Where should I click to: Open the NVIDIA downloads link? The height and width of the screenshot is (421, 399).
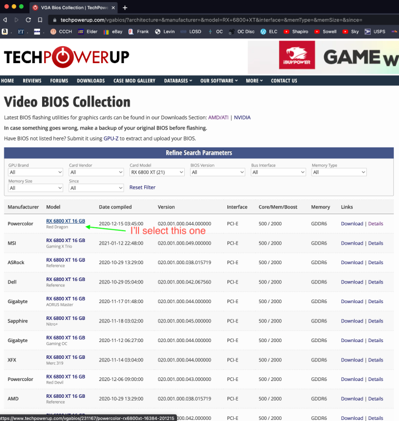coord(242,117)
